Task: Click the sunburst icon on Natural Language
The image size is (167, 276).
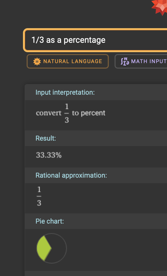Action: (x=37, y=61)
